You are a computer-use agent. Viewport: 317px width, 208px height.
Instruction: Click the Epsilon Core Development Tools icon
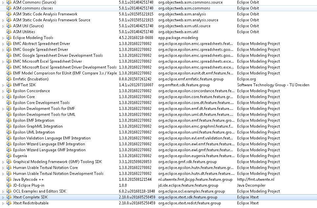(x=9, y=103)
